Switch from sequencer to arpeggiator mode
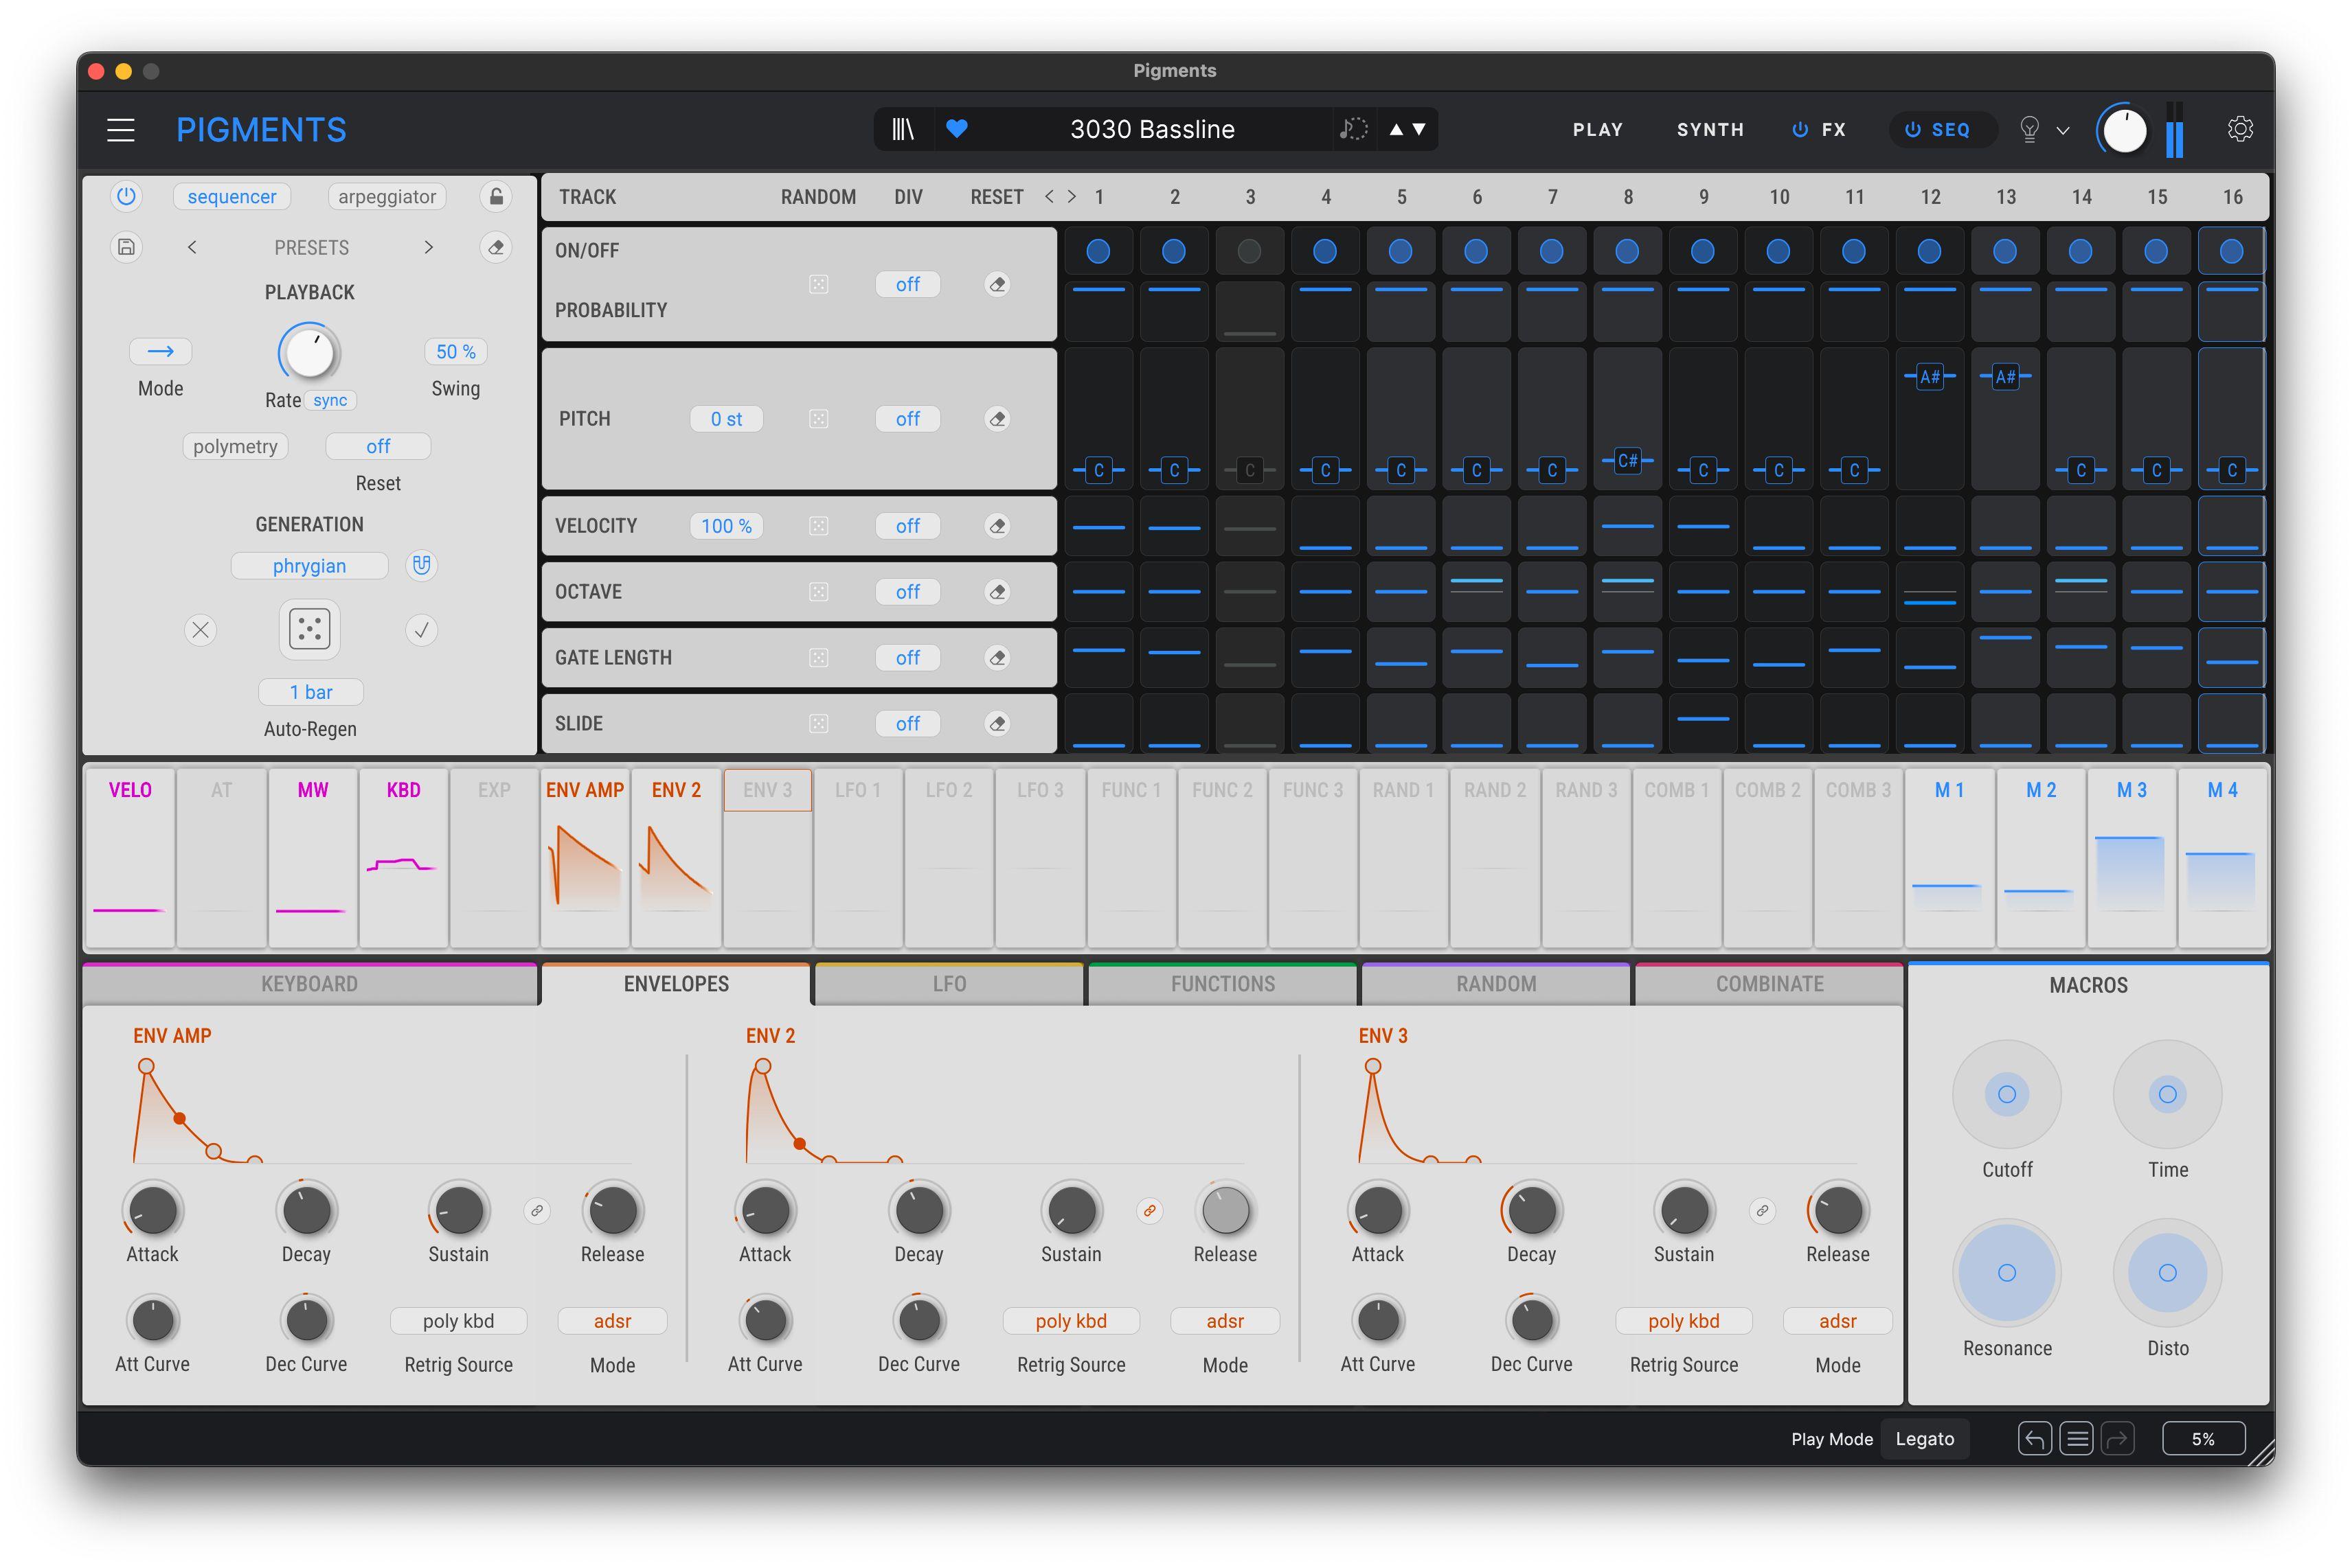 [386, 196]
